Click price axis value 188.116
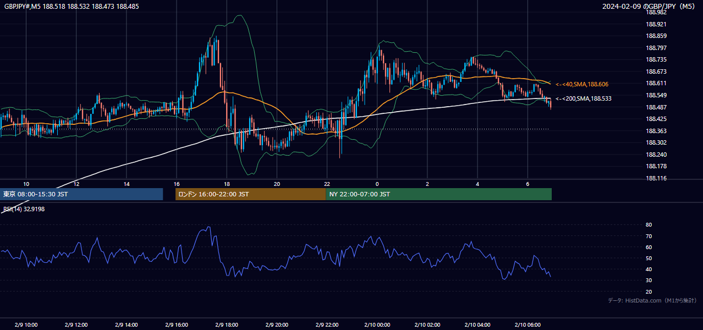The height and width of the screenshot is (330, 703). tap(656, 178)
